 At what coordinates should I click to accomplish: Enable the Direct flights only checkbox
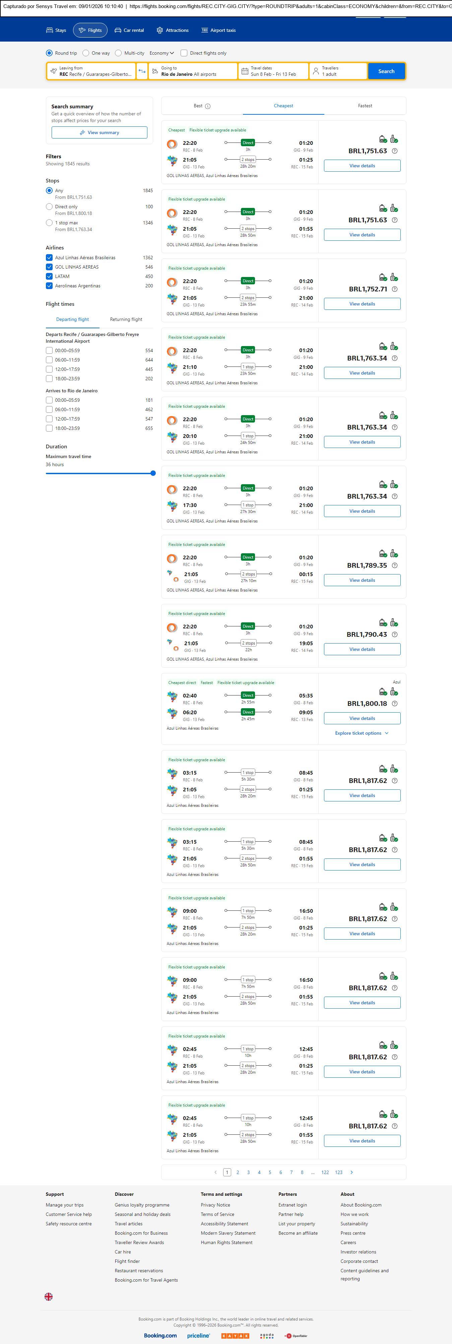184,53
